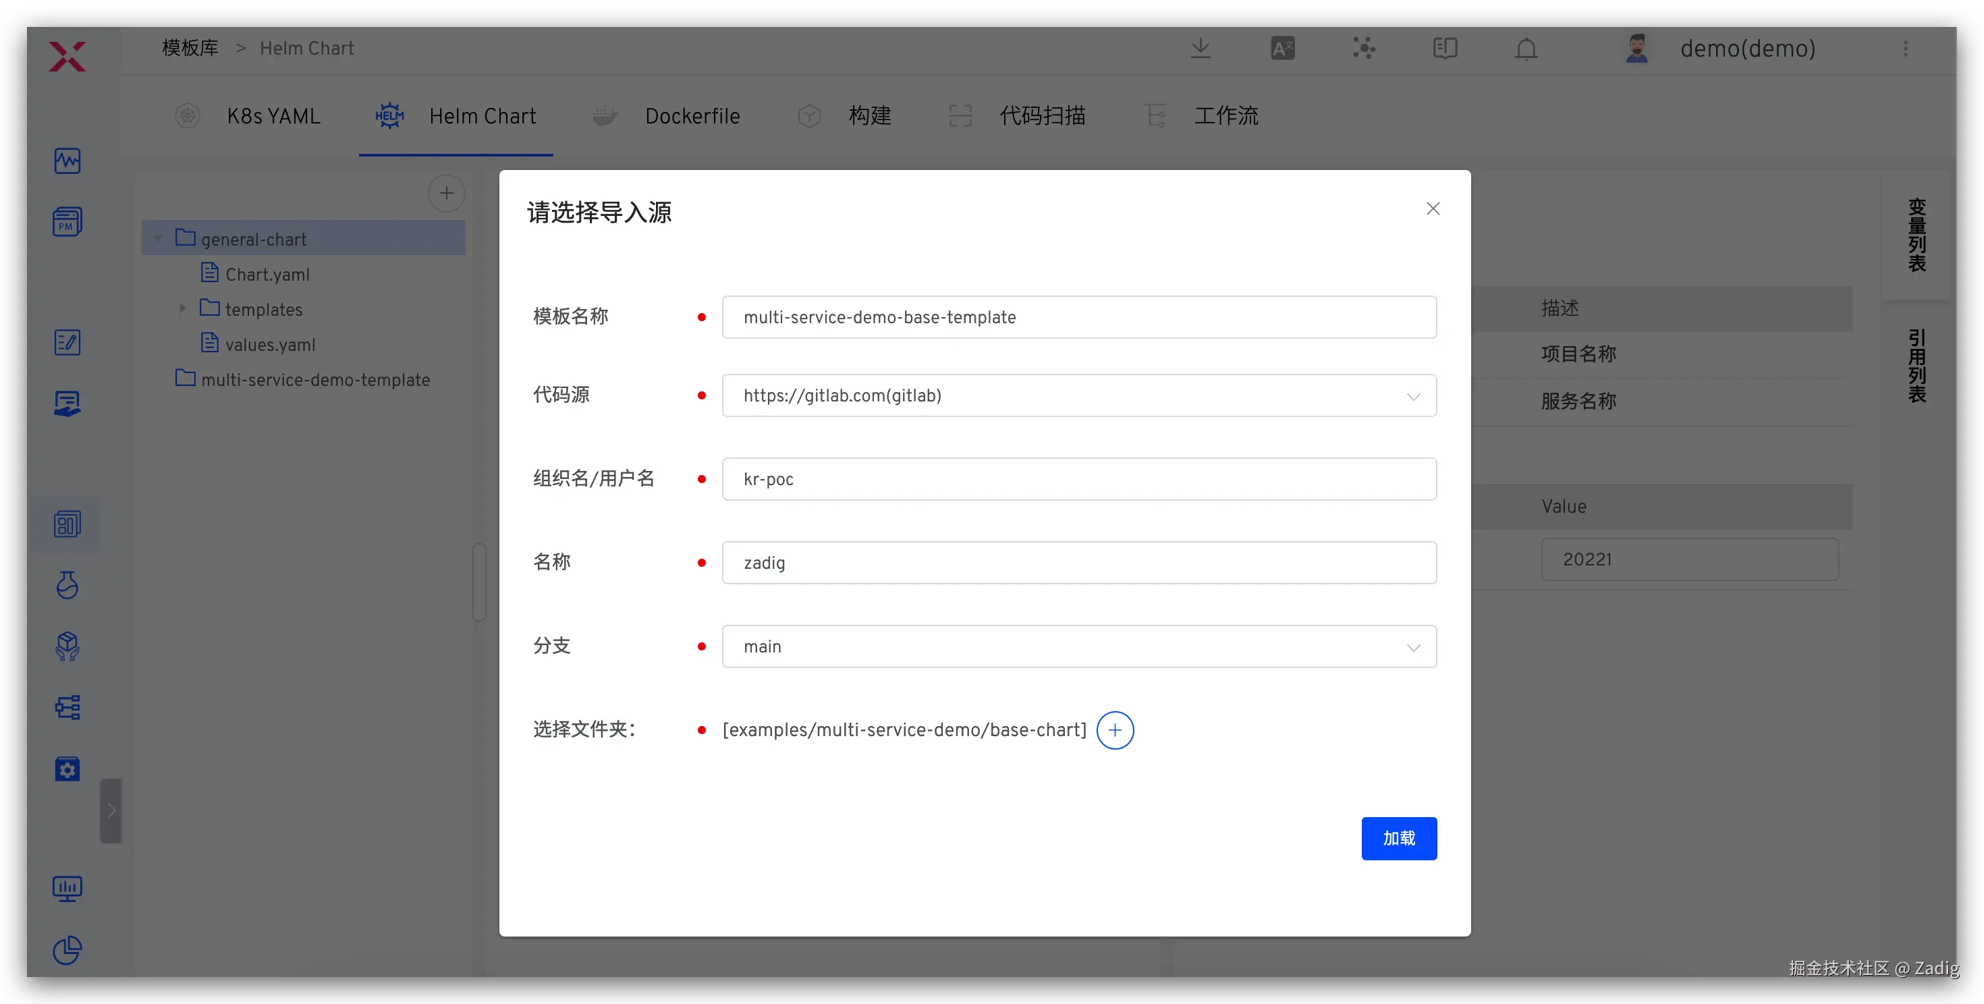Click the 加载 load button

(1398, 838)
